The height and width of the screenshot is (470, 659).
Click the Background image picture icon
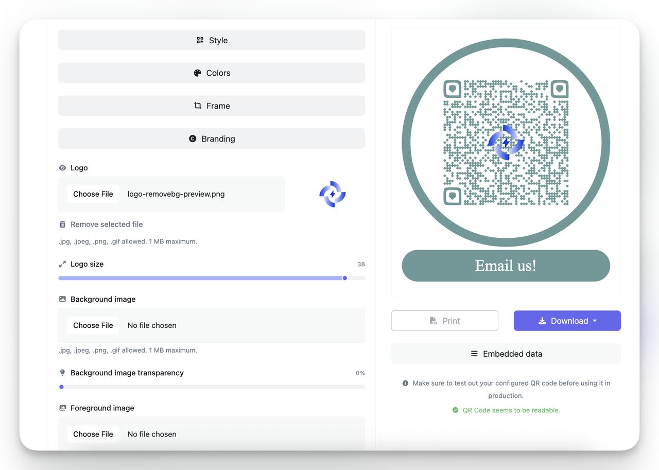click(62, 299)
